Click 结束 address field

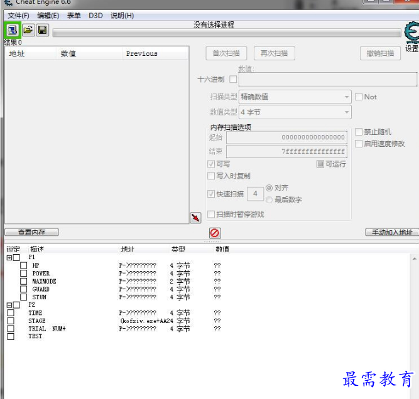tap(286, 152)
